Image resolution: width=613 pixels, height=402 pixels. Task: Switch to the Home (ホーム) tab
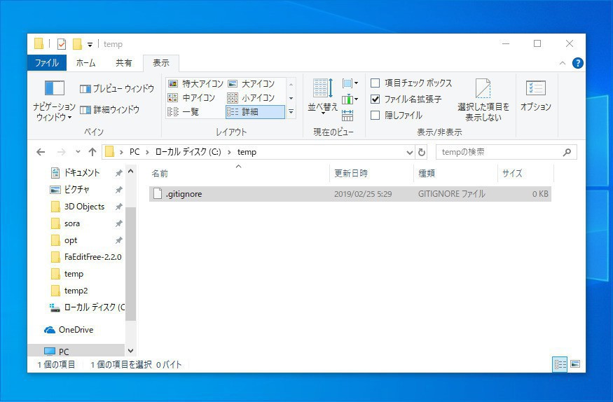click(x=85, y=63)
